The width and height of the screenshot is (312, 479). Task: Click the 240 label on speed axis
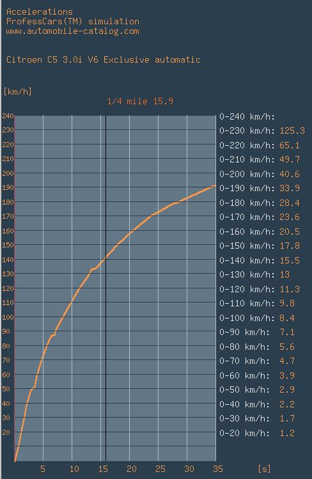(8, 116)
